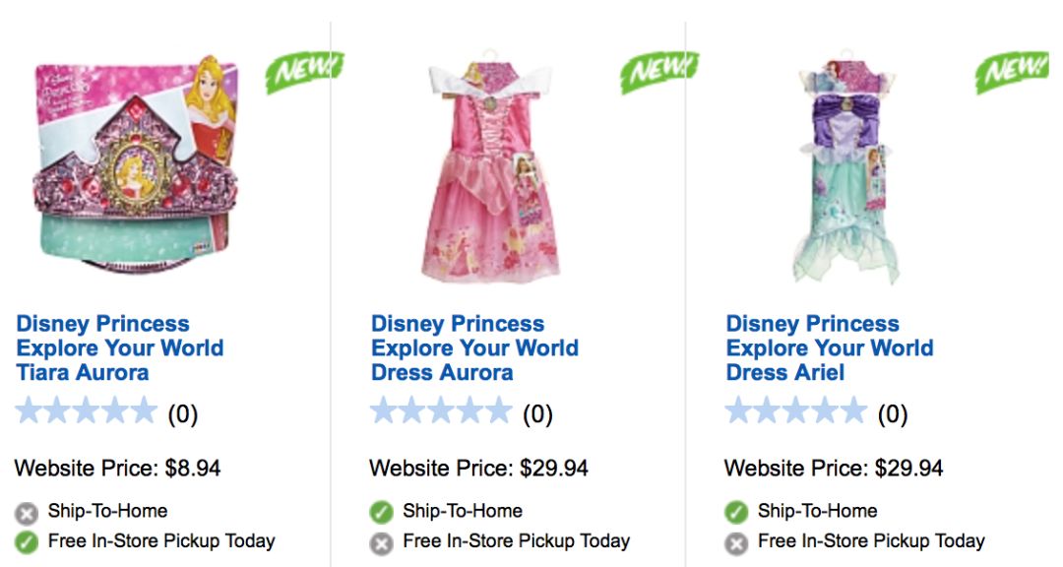Click the NEW badge above Tiara Aurora
Screen dimensions: 1063x567
[303, 72]
